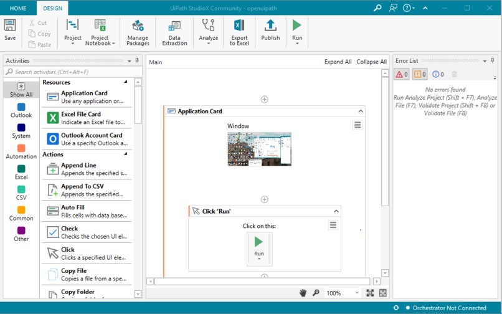Collapse the Actions section
The image size is (502, 314).
tap(126, 154)
